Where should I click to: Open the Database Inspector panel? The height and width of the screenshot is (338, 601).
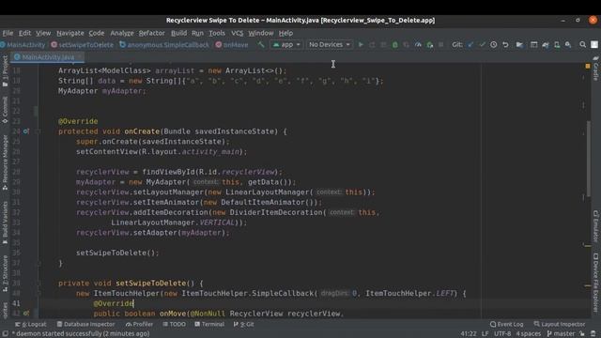[x=85, y=324]
